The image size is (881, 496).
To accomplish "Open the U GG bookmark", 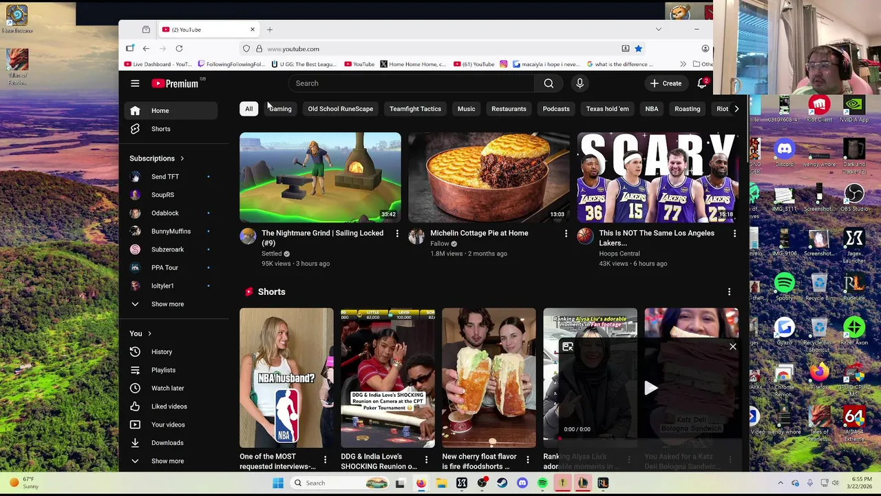I will pyautogui.click(x=304, y=64).
